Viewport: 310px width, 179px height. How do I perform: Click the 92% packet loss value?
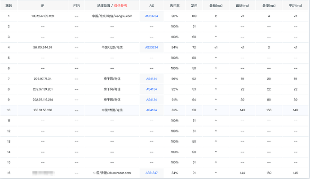[175, 89]
